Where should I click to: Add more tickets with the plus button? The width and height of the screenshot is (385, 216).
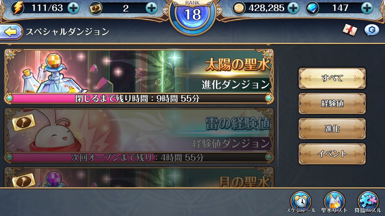point(152,8)
